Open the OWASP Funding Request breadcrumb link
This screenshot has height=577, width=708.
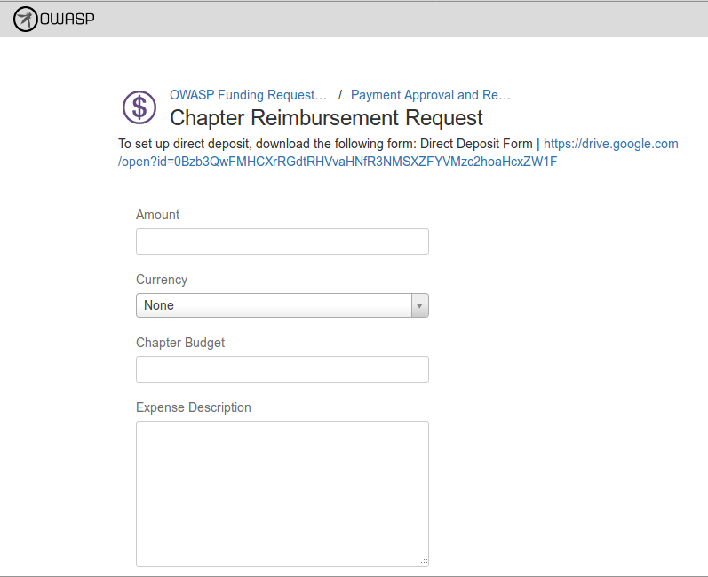tap(248, 95)
